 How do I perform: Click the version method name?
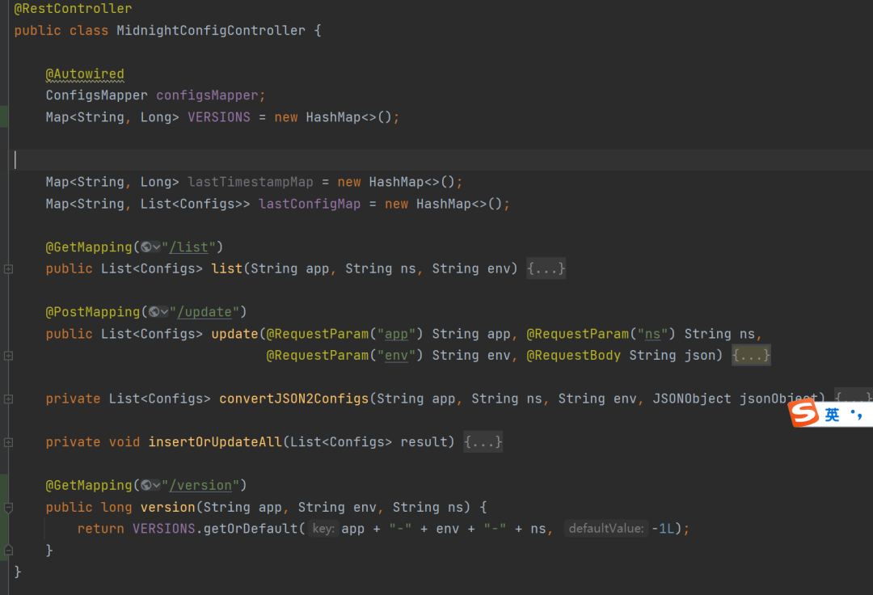(167, 507)
